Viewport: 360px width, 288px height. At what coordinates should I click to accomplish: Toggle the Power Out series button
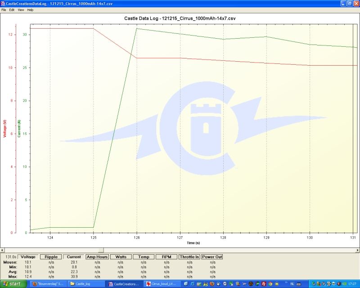tap(212, 257)
